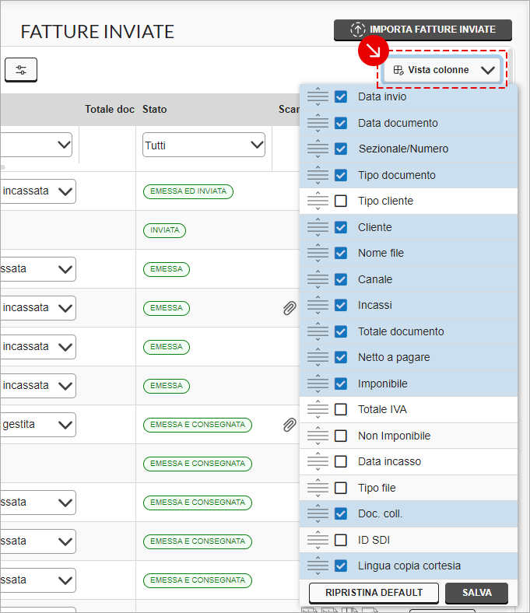Click the filter settings sliders icon
530x613 pixels.
21,70
